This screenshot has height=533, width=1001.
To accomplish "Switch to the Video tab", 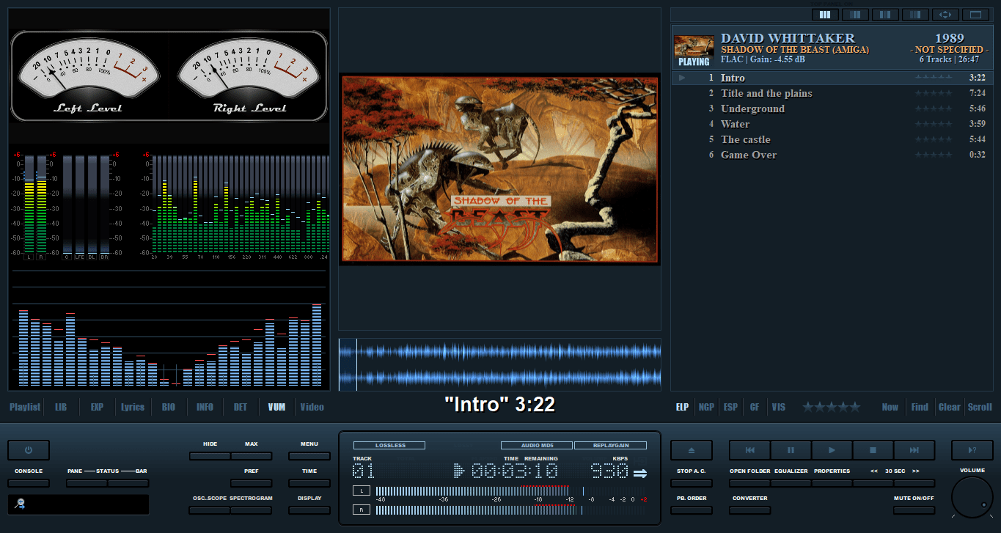I will [312, 407].
